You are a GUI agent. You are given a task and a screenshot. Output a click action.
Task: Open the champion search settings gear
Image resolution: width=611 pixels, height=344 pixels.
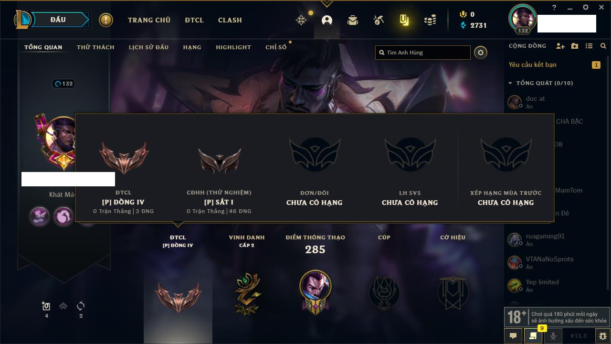(x=481, y=53)
